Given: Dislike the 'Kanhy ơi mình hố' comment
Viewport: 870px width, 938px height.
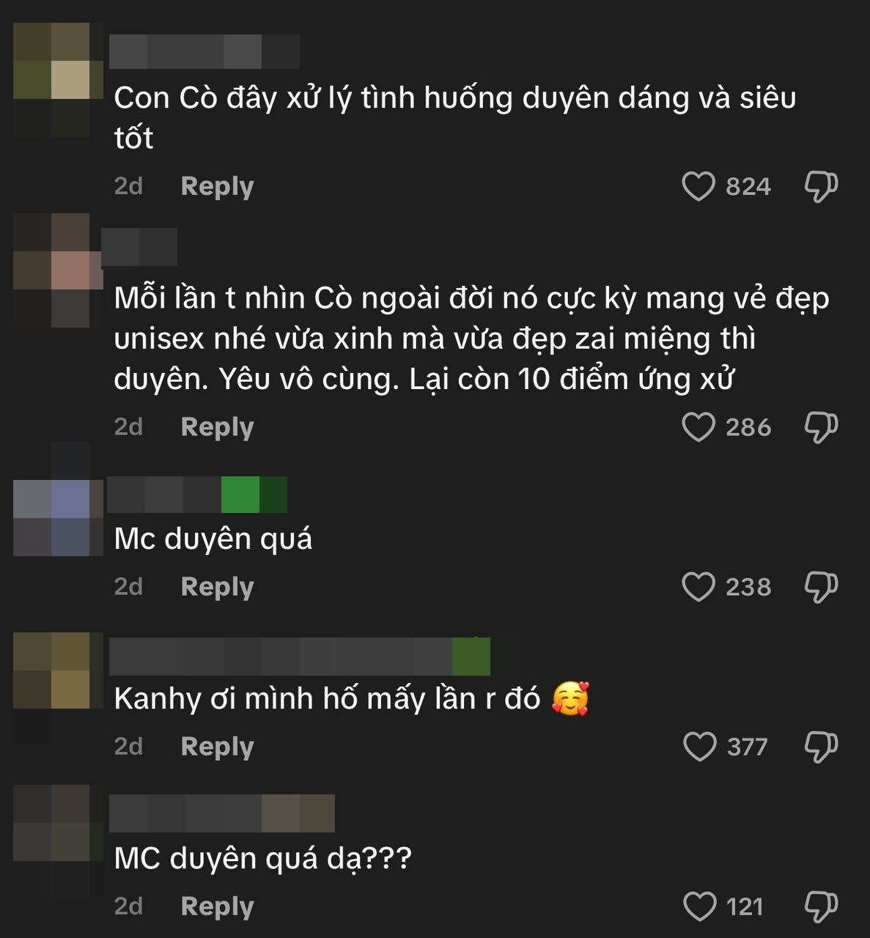Looking at the screenshot, I should 821,746.
